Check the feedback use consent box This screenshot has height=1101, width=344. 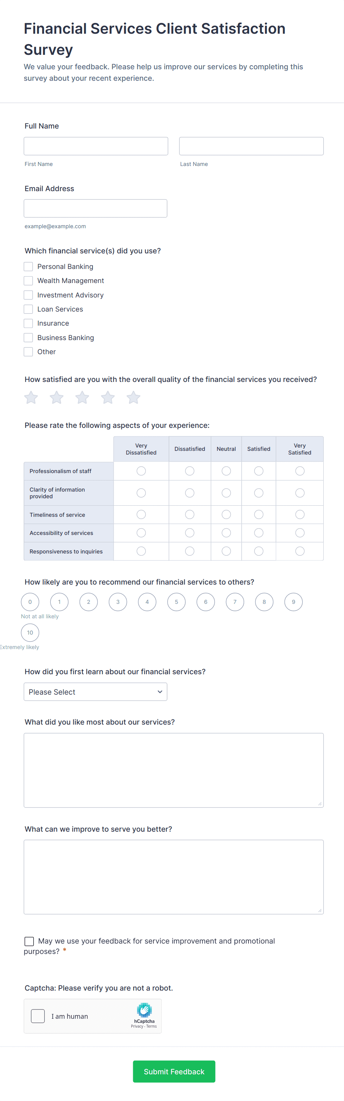(29, 941)
